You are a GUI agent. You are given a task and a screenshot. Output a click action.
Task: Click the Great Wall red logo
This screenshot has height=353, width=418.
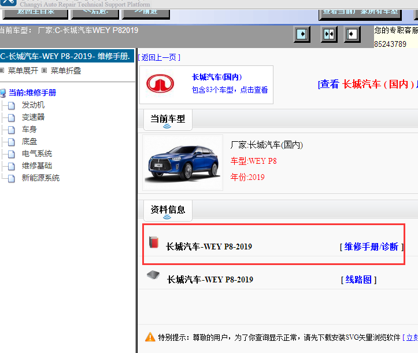pyautogui.click(x=160, y=83)
